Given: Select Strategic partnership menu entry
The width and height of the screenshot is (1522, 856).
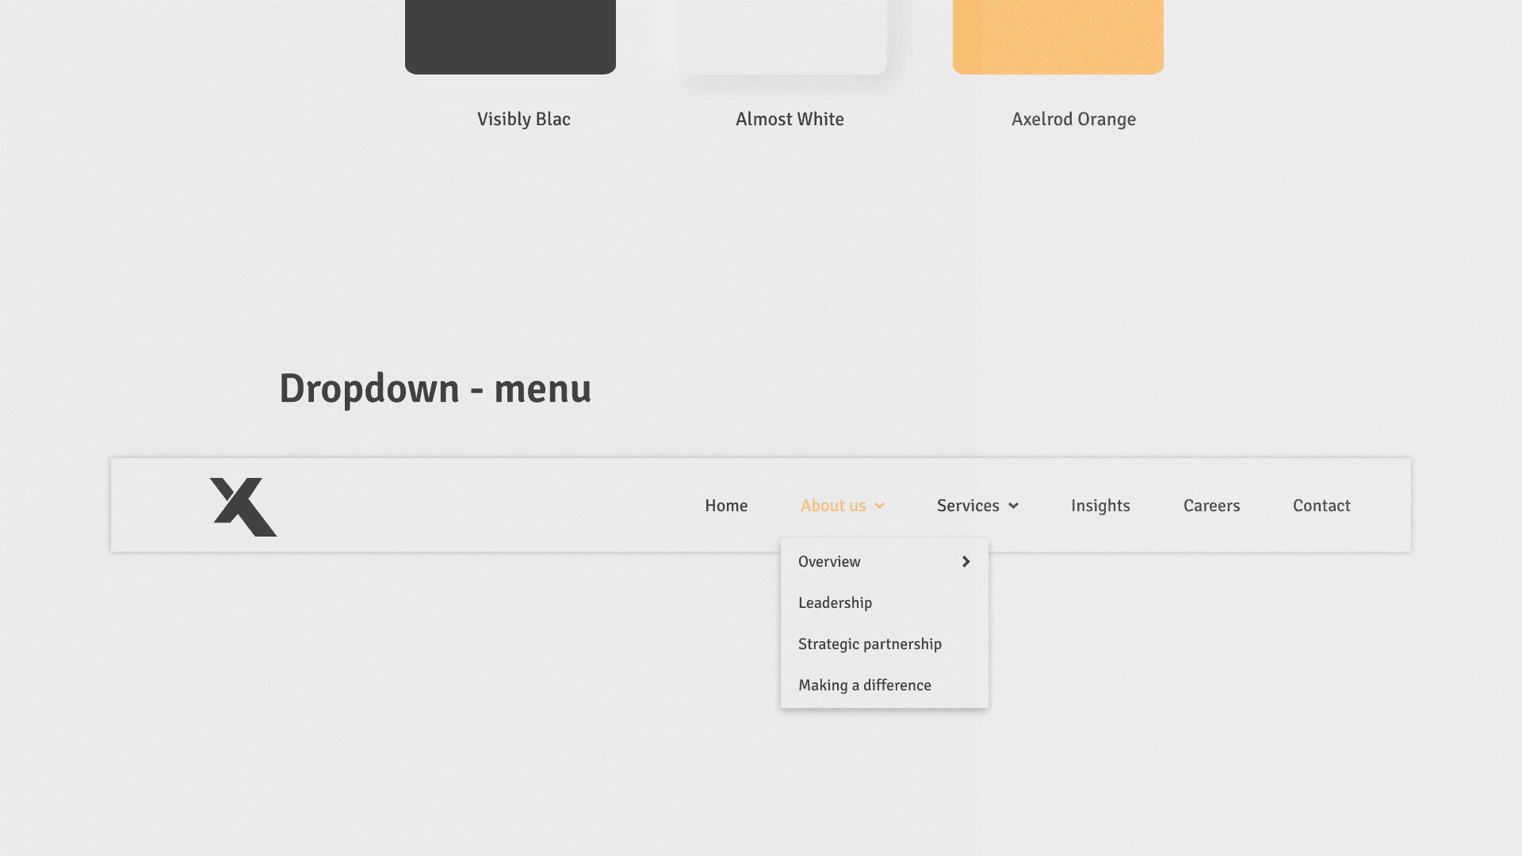Looking at the screenshot, I should (870, 644).
